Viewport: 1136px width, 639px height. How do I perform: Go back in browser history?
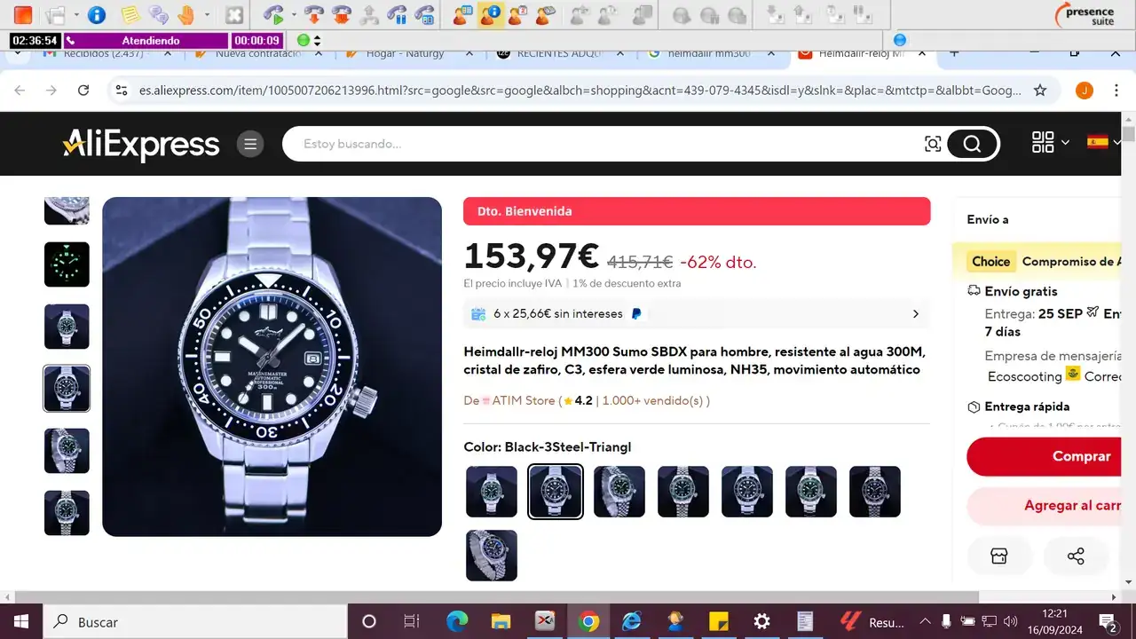pyautogui.click(x=20, y=91)
